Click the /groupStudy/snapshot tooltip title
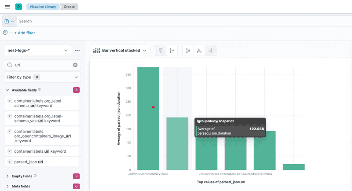352x191 pixels. click(x=215, y=121)
